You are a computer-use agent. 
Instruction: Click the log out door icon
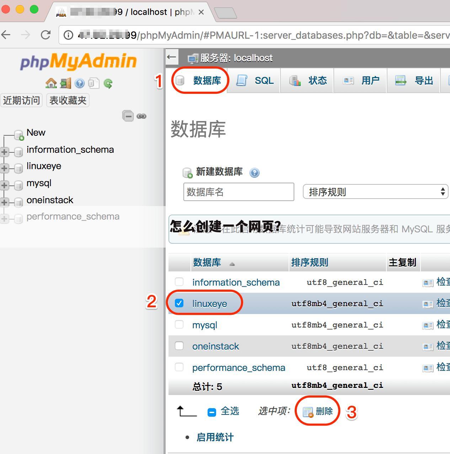(x=66, y=83)
